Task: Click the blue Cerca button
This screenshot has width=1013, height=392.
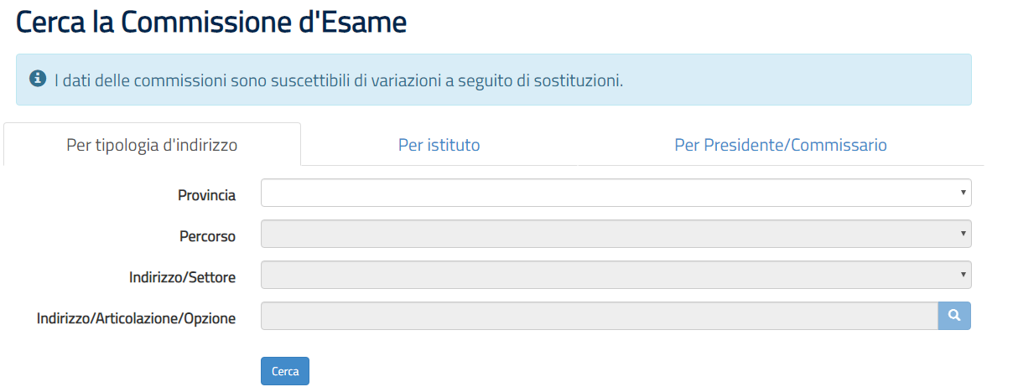Action: pos(285,371)
